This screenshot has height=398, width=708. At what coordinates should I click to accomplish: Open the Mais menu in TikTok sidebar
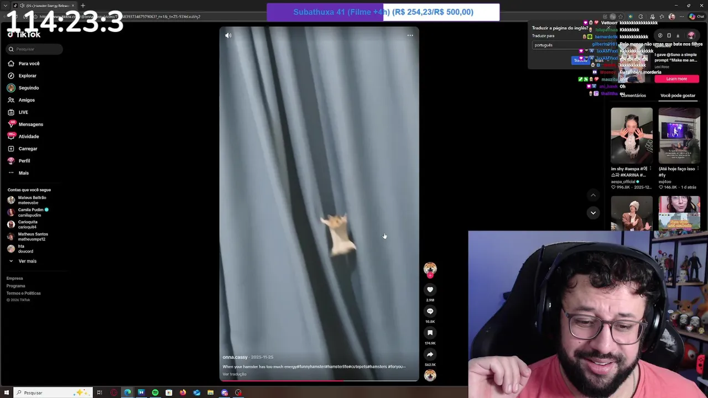point(18,173)
